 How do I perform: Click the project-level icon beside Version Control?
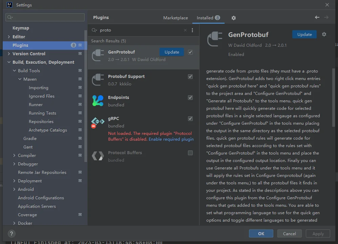(x=80, y=54)
